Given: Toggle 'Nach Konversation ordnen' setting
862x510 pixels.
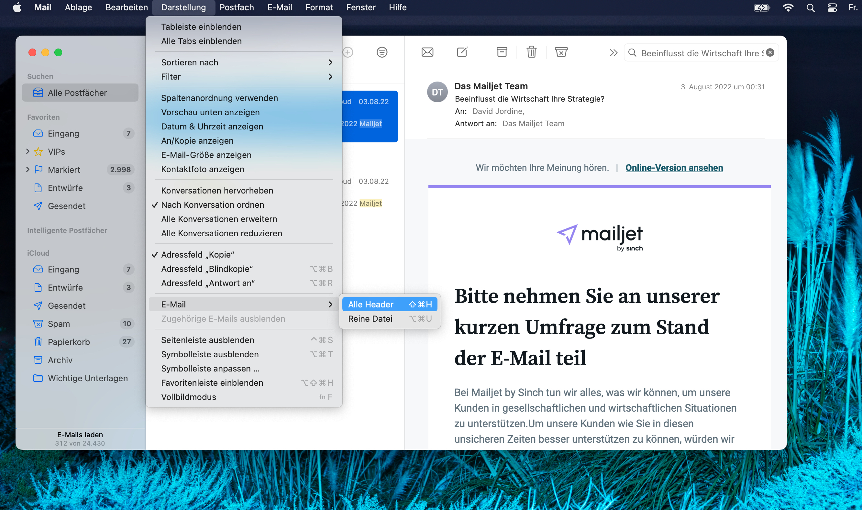Looking at the screenshot, I should pyautogui.click(x=213, y=205).
